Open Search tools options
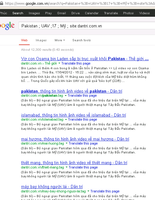Screen dimensions: 155x200 click(81, 40)
